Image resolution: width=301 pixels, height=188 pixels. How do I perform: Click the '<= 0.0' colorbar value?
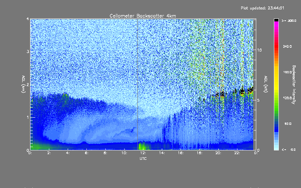pos(289,150)
